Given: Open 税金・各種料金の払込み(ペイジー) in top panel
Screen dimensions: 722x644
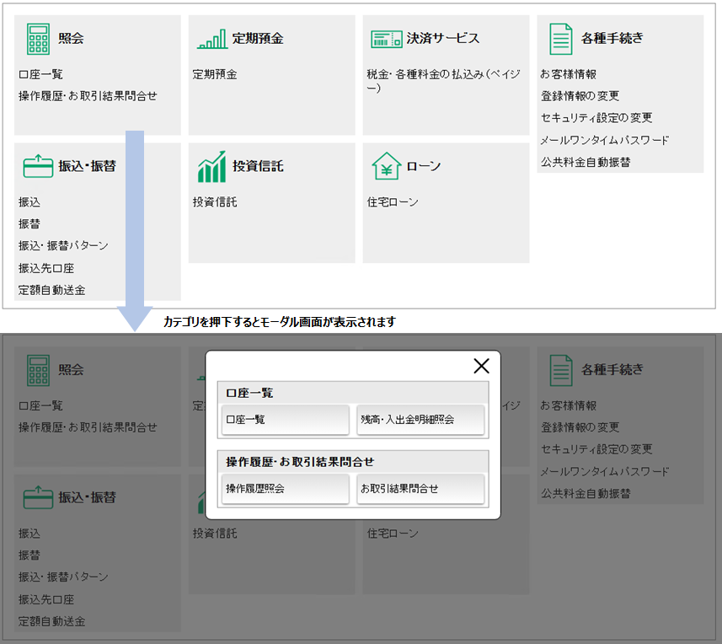Looking at the screenshot, I should (443, 81).
